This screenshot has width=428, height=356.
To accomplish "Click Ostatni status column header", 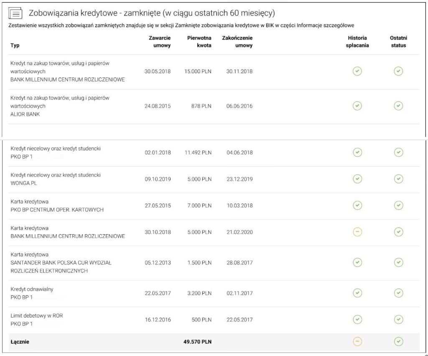I will (398, 42).
